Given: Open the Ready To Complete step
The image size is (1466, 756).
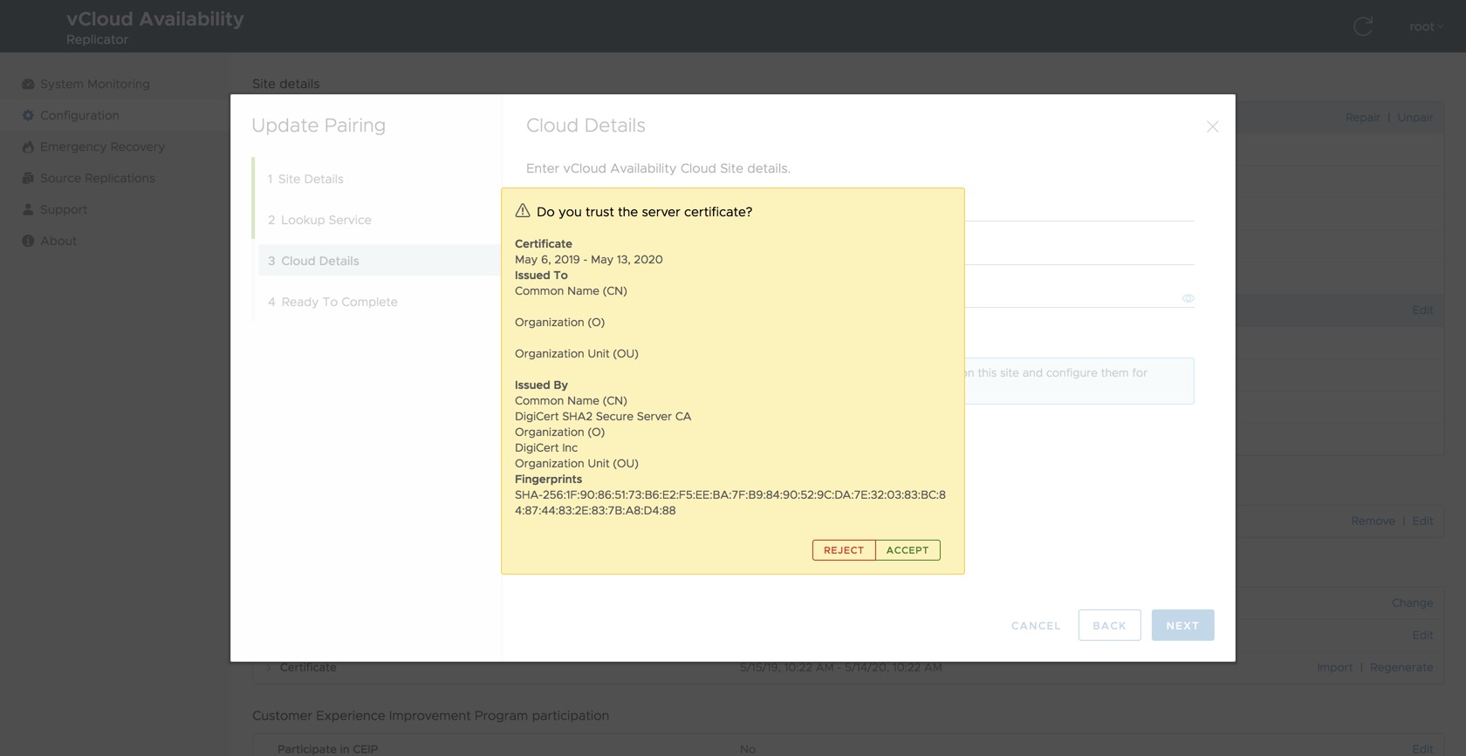Looking at the screenshot, I should 339,303.
